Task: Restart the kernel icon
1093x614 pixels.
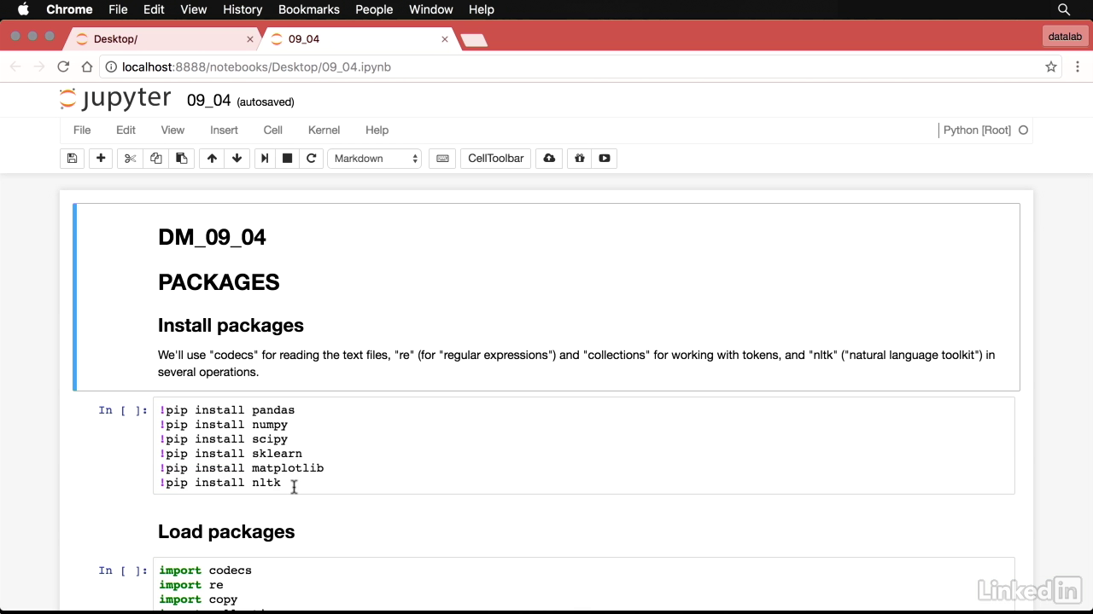Action: 312,159
